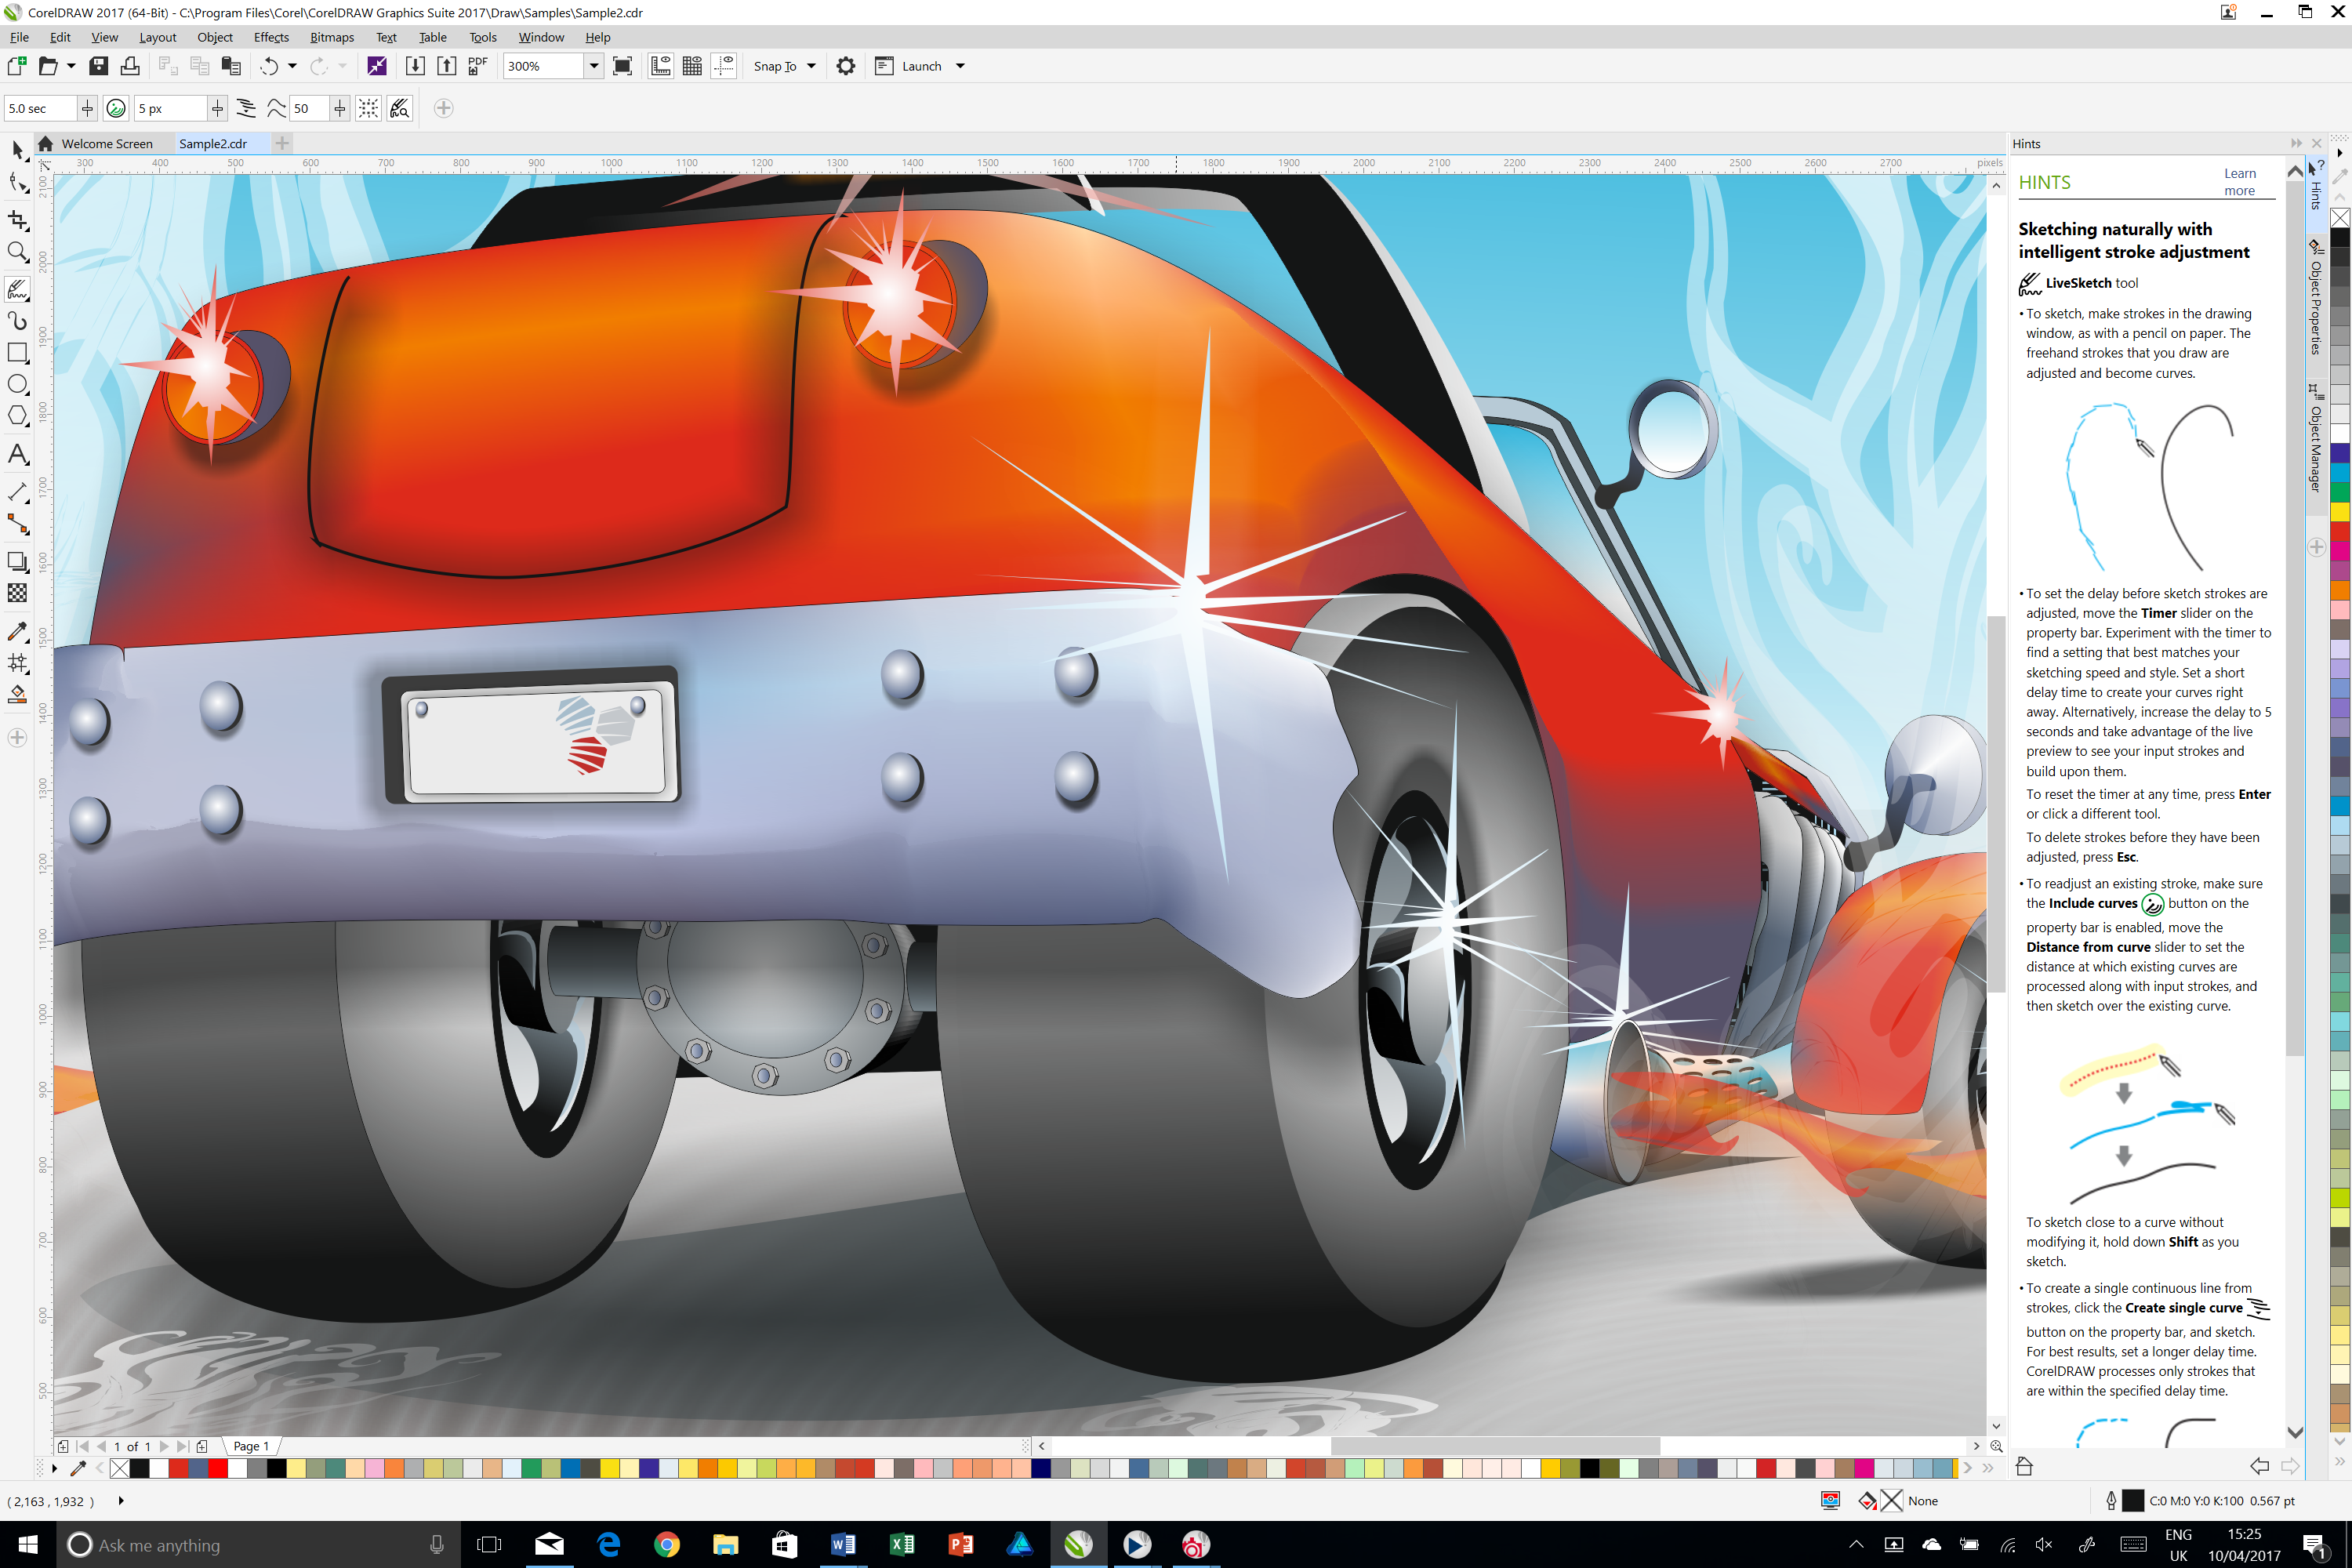This screenshot has height=1568, width=2352.
Task: Toggle color proofing icon in status bar
Action: [1830, 1500]
